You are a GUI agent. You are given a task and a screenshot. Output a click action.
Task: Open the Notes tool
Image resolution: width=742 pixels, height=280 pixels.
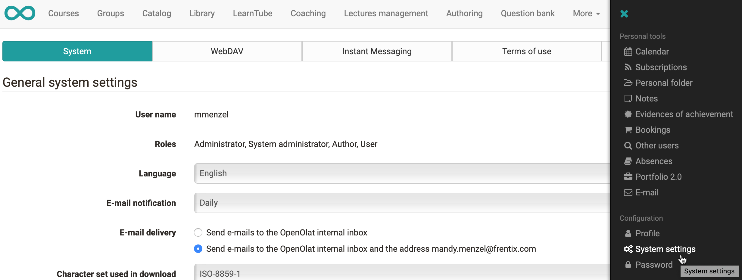[646, 98]
